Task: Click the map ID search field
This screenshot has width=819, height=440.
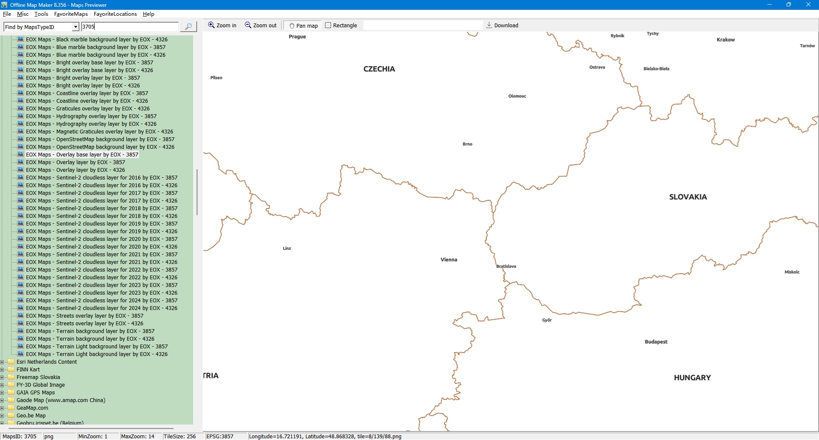Action: coord(129,27)
